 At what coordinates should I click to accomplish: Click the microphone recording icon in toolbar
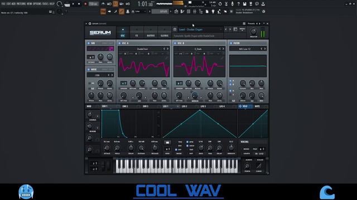(232, 4)
